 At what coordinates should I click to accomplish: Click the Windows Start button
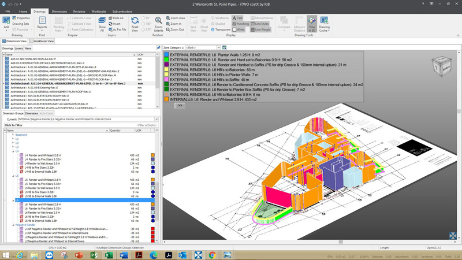coord(6,255)
